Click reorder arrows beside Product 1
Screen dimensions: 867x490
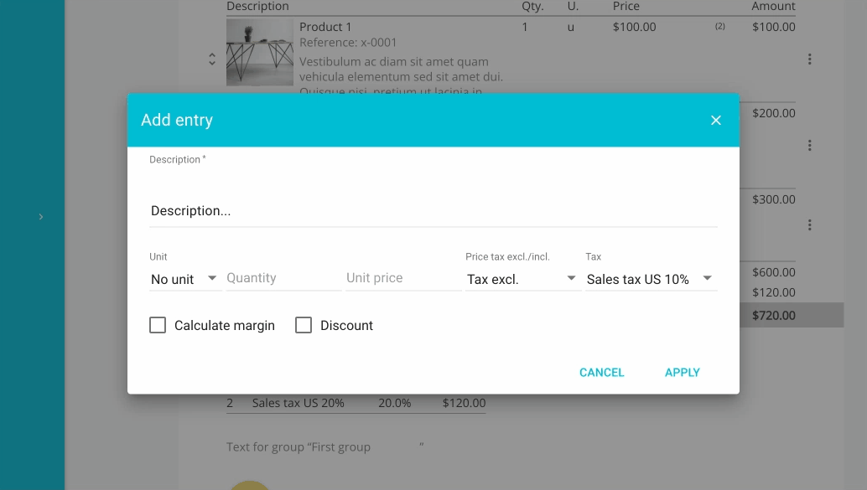click(x=212, y=59)
